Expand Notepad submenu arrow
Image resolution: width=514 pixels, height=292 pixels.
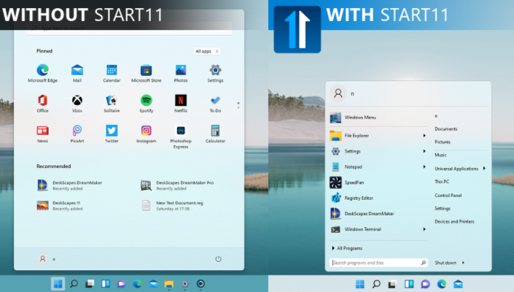(x=424, y=166)
